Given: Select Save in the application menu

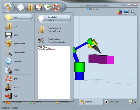Looking at the screenshot, I should click(x=18, y=35).
